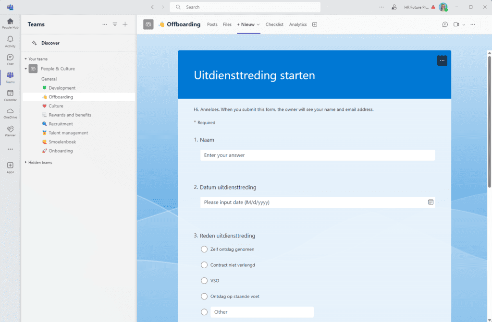Click the Search box
Screen dimensions: 492x322
[245, 7]
